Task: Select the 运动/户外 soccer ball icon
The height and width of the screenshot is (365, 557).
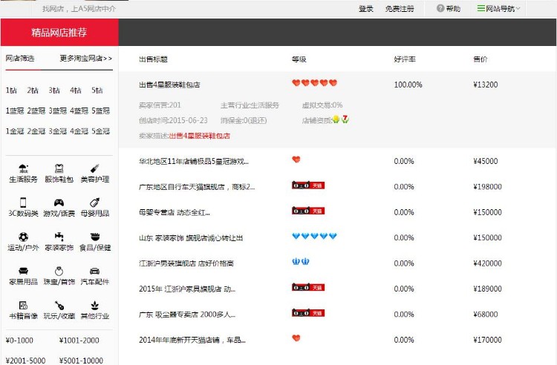Action: tap(23, 237)
